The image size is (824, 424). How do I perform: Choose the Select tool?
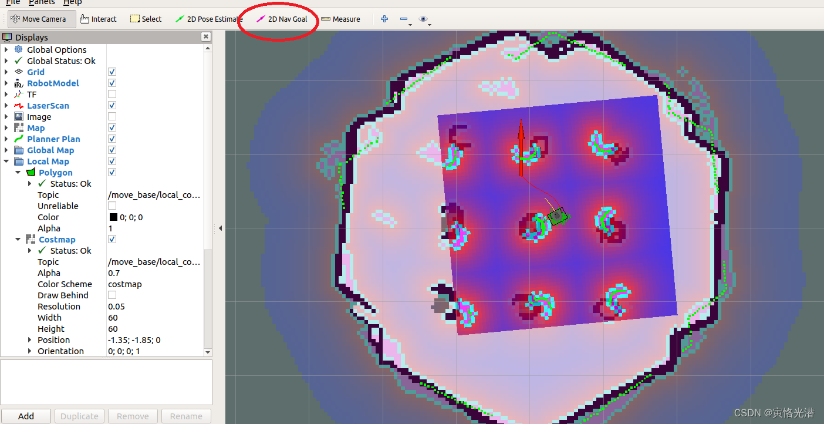146,19
